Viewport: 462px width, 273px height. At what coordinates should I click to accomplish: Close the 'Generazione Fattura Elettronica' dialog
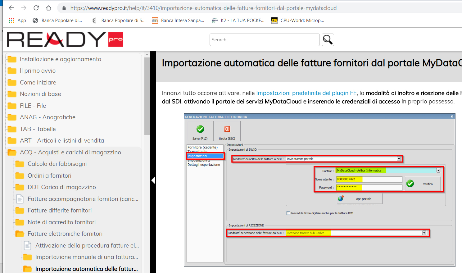(452, 116)
